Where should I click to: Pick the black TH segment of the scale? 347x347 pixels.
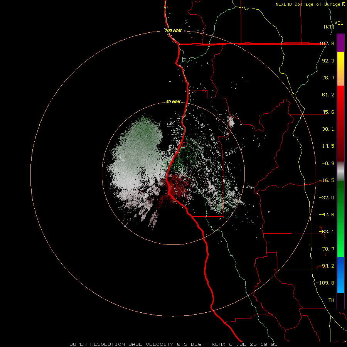(340, 300)
